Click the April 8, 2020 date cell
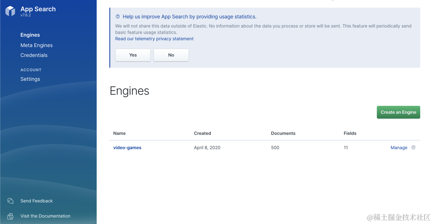433x224 pixels. [x=207, y=148]
